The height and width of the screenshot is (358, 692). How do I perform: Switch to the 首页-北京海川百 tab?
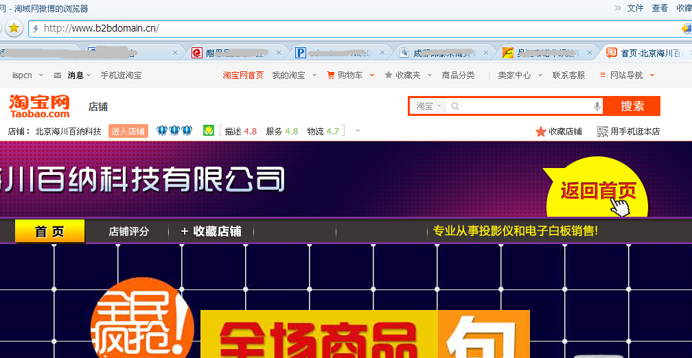pyautogui.click(x=645, y=53)
